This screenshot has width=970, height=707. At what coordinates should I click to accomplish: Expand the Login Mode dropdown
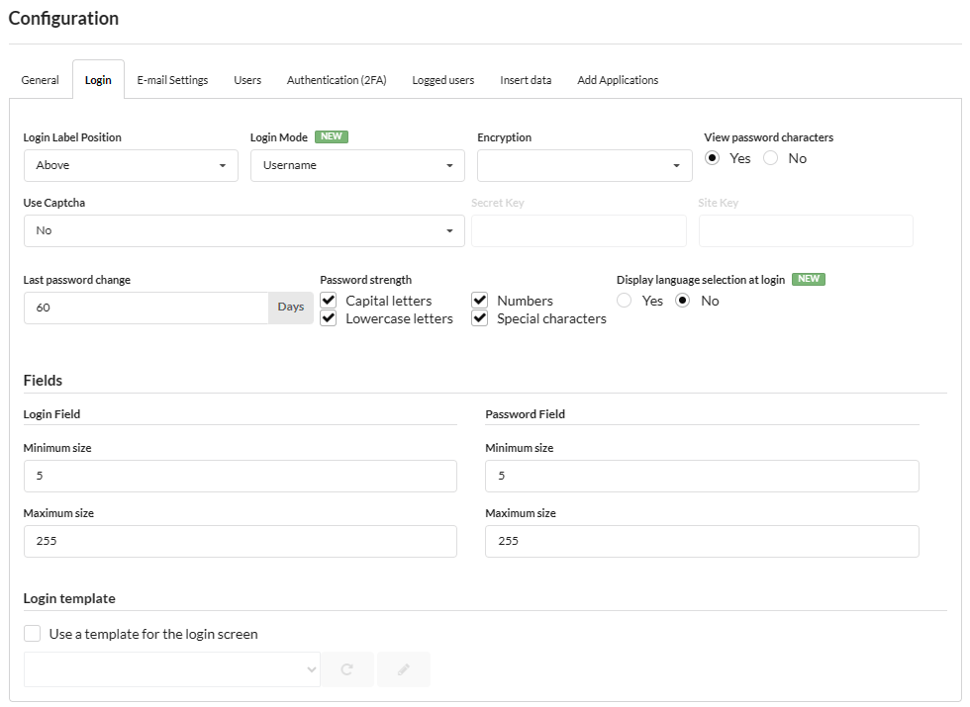pyautogui.click(x=357, y=165)
